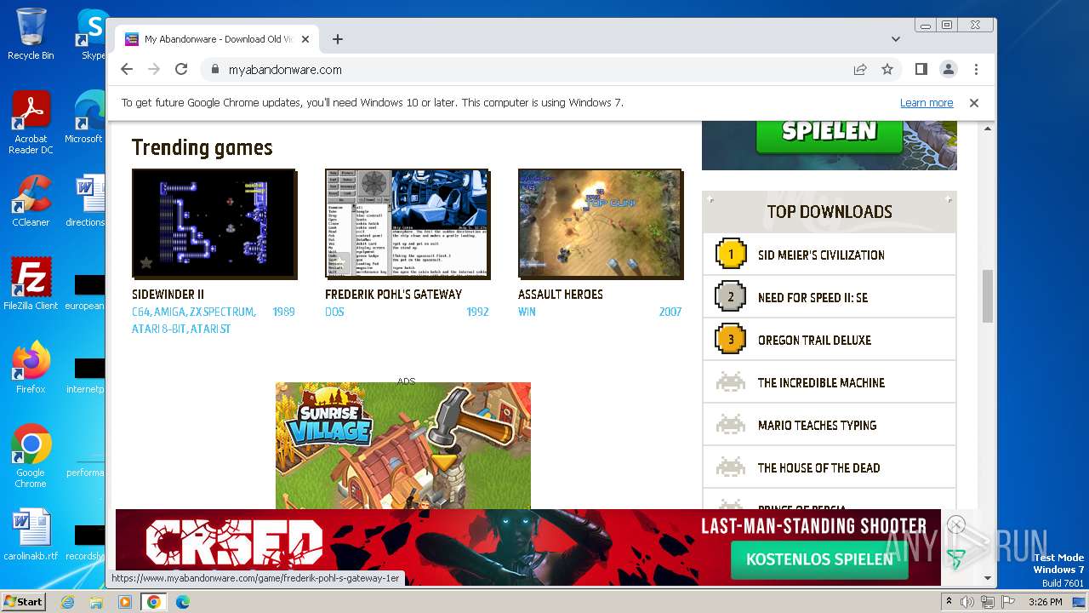
Task: Click KOSTENLOS SPIELEN banner button
Action: pyautogui.click(x=819, y=559)
